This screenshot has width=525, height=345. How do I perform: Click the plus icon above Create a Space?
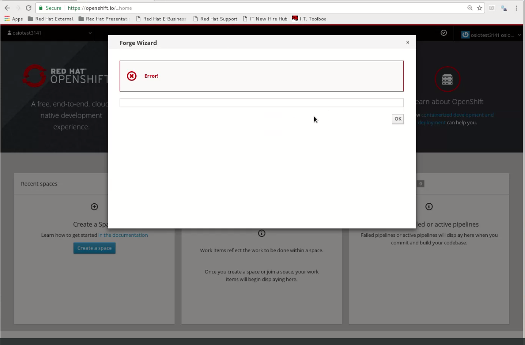94,207
